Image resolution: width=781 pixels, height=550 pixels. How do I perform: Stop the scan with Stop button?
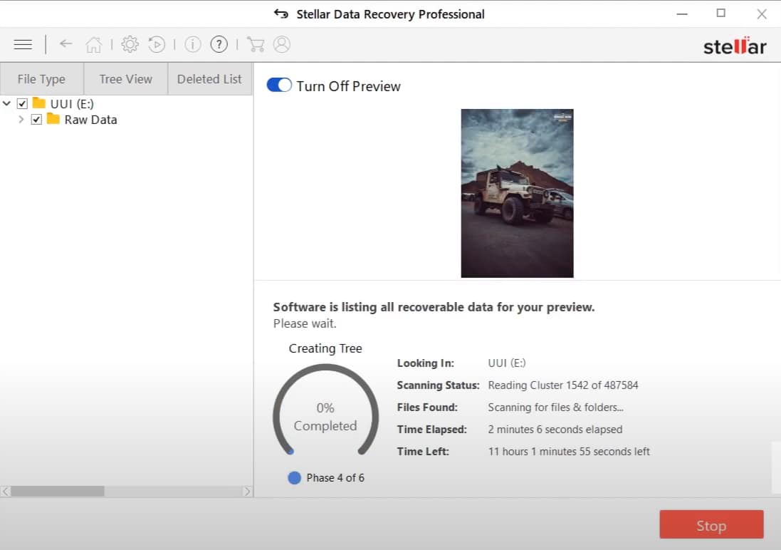click(x=711, y=526)
